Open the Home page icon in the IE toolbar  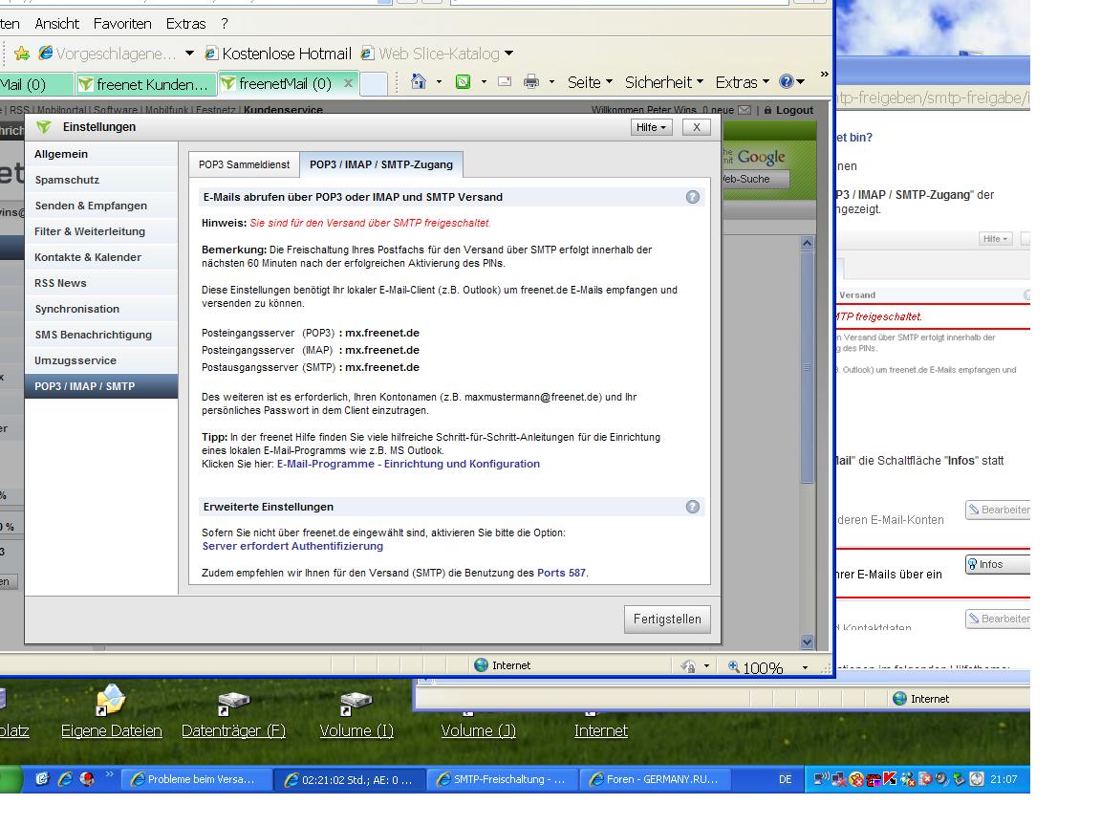pyautogui.click(x=419, y=82)
